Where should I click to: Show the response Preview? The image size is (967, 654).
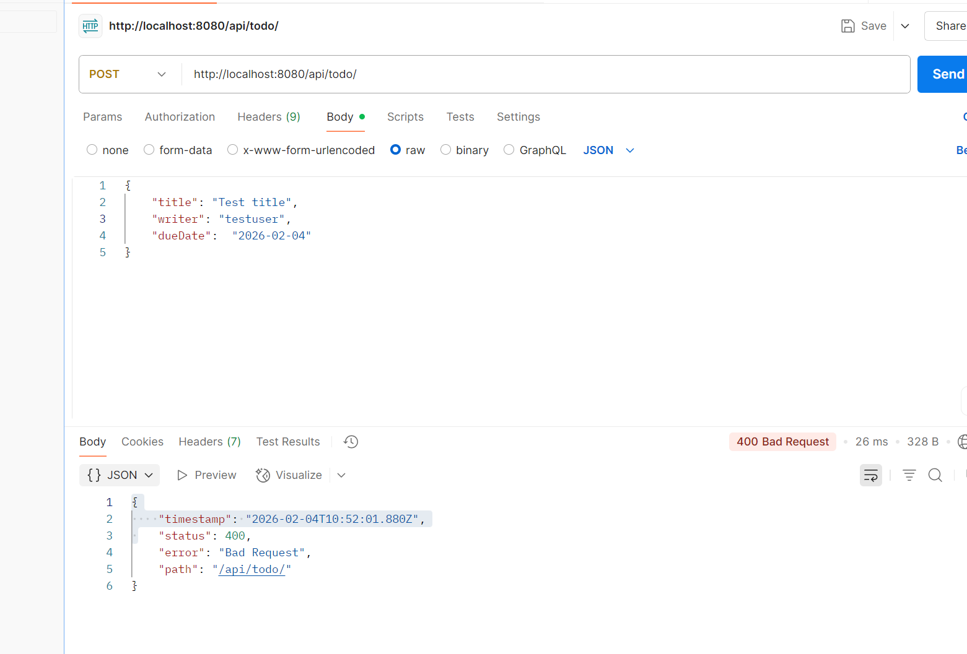(207, 475)
